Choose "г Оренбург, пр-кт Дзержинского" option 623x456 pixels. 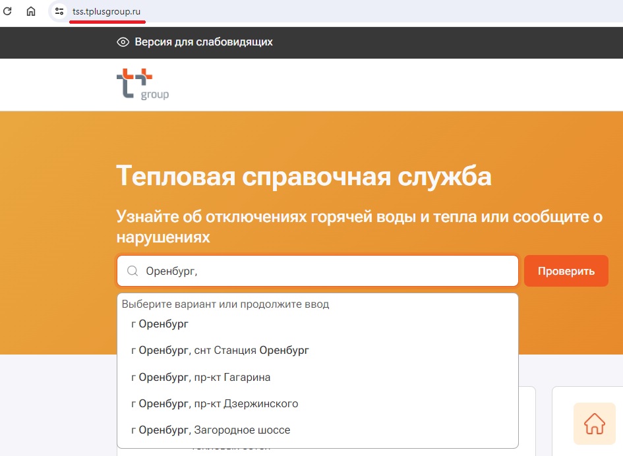pos(215,404)
